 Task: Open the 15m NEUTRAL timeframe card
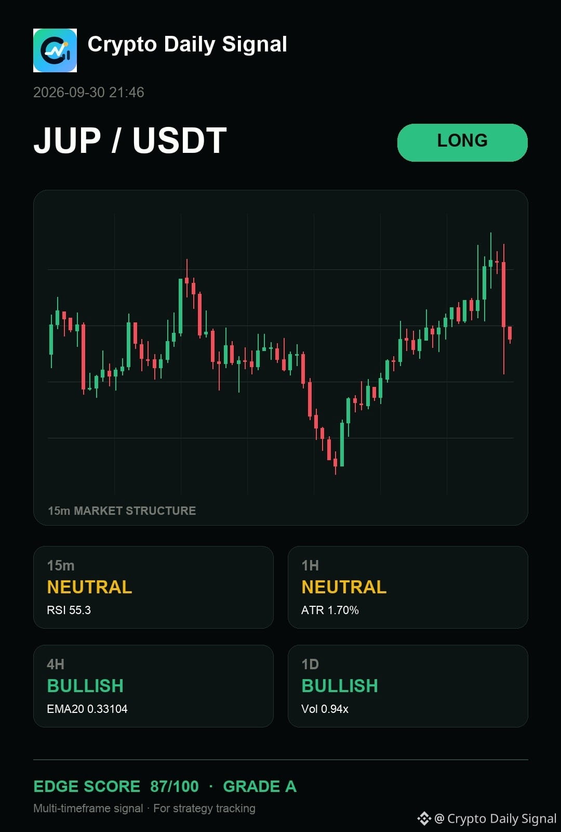153,587
